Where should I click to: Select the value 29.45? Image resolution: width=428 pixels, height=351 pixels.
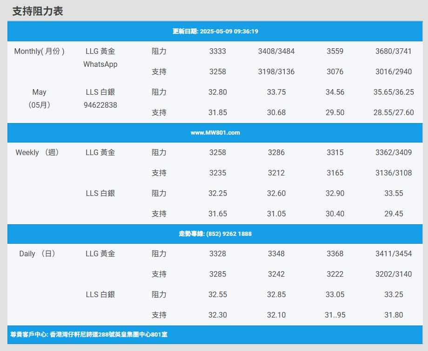tap(393, 214)
